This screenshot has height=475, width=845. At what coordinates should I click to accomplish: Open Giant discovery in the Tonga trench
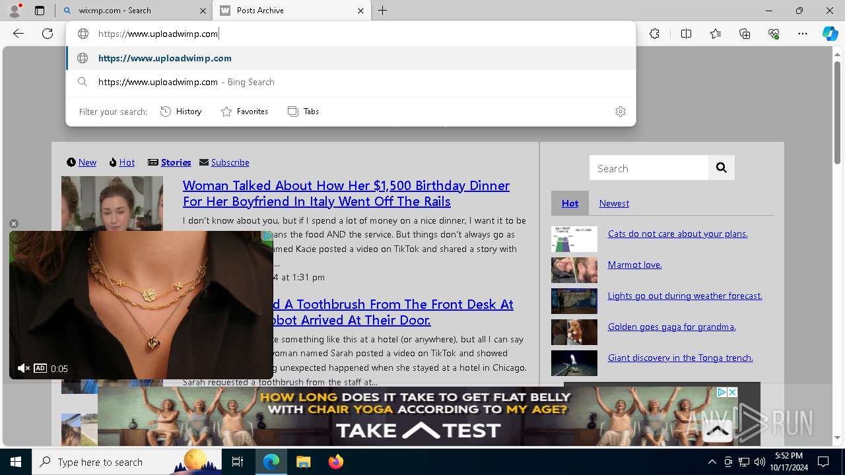pos(680,358)
